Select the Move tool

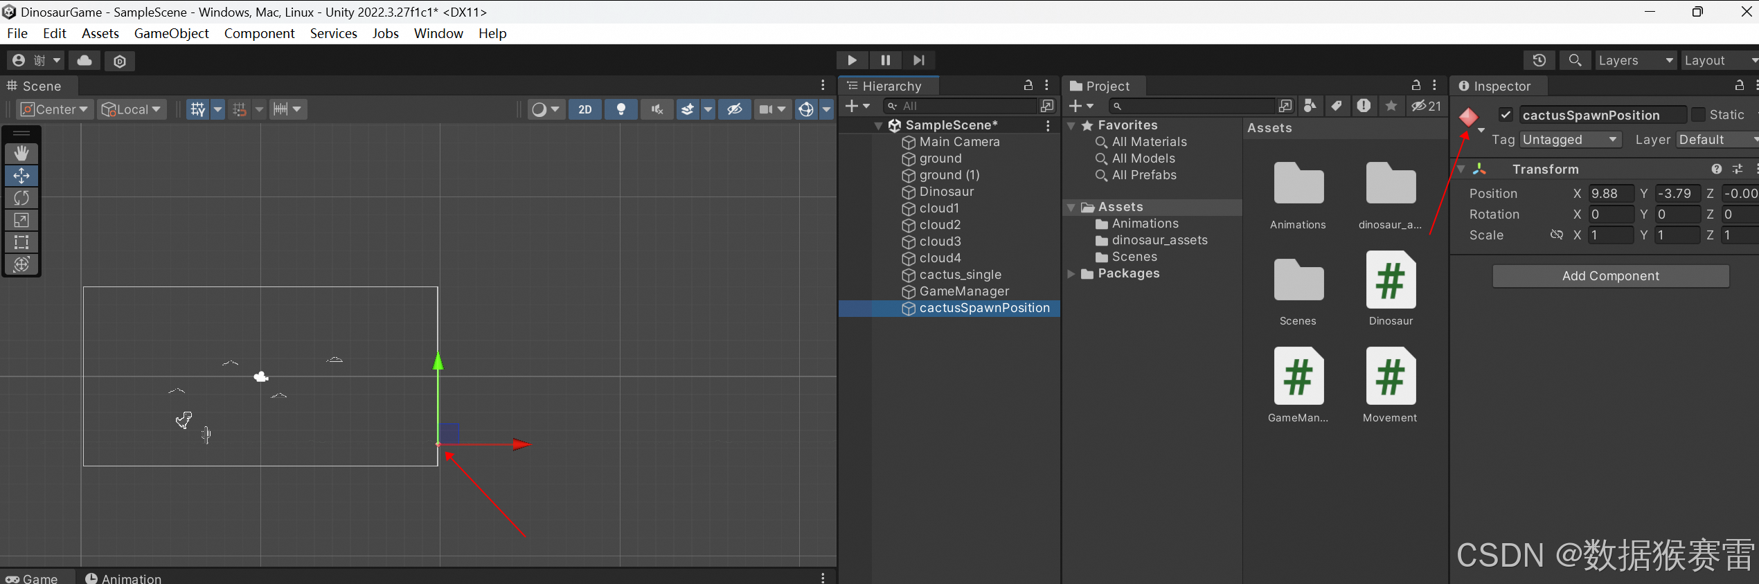tap(21, 176)
